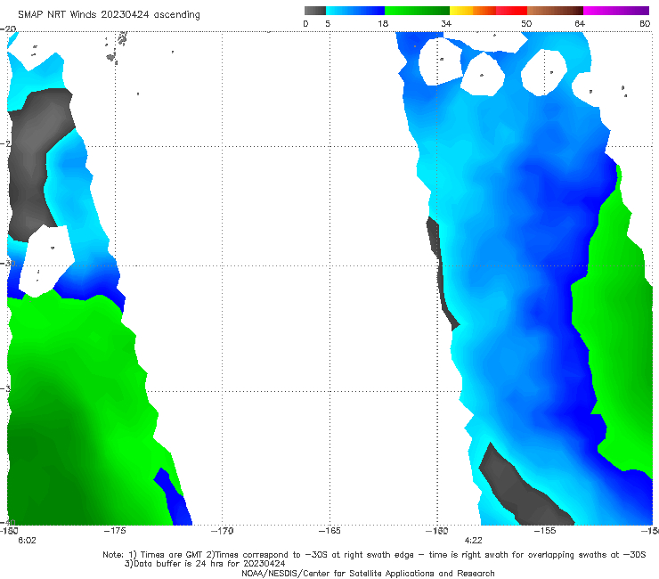Click the color bar label '34'
The height and width of the screenshot is (579, 659).
click(446, 23)
